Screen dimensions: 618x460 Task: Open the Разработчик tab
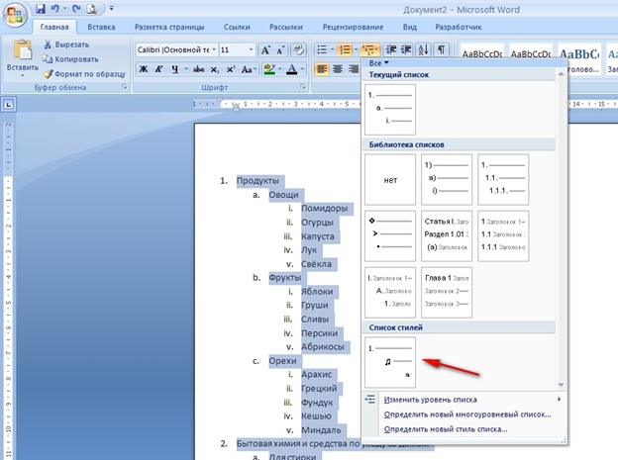pos(459,27)
